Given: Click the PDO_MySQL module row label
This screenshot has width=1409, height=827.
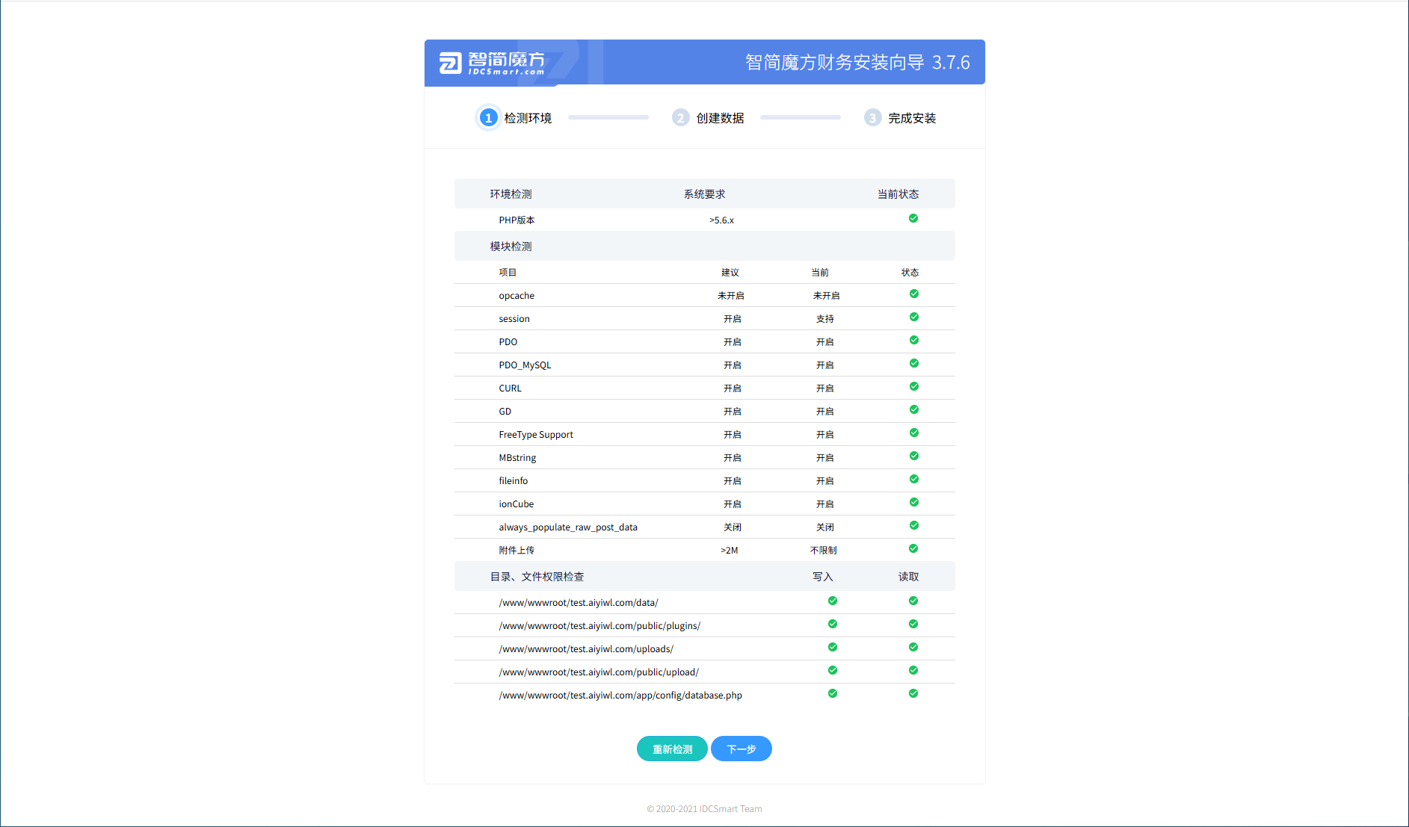Looking at the screenshot, I should click(525, 365).
